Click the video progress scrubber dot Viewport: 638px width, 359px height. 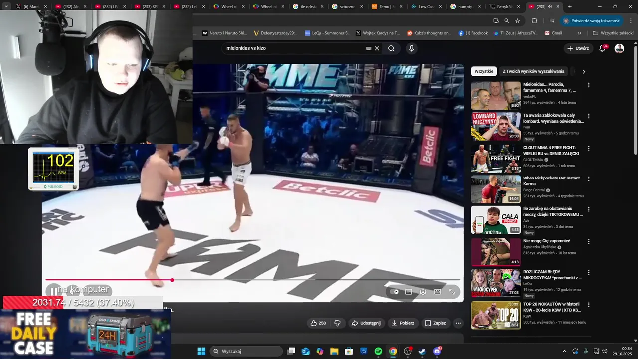click(x=172, y=280)
